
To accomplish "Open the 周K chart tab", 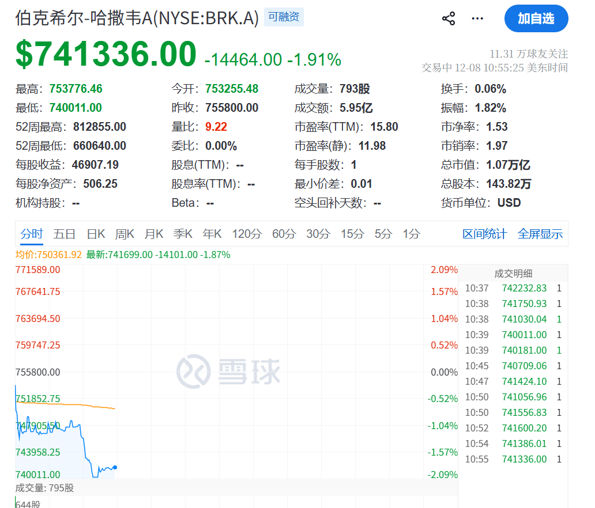I will [x=125, y=234].
